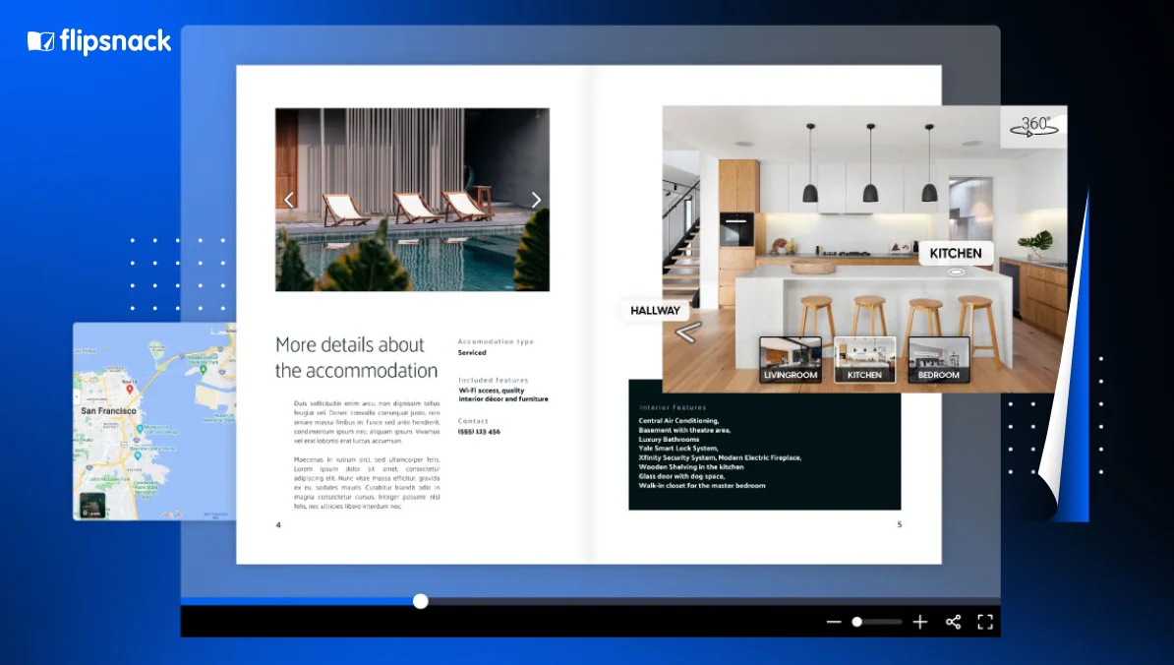Screen dimensions: 1174x665
Task: Click the page progress indicator dot
Action: pos(421,601)
